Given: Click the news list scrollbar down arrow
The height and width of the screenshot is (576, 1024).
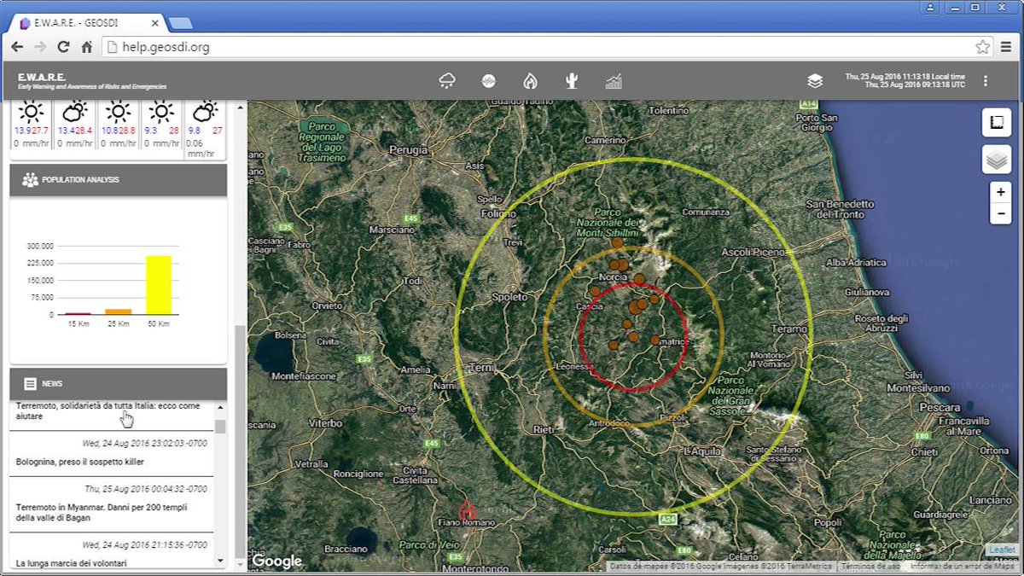Looking at the screenshot, I should point(220,561).
